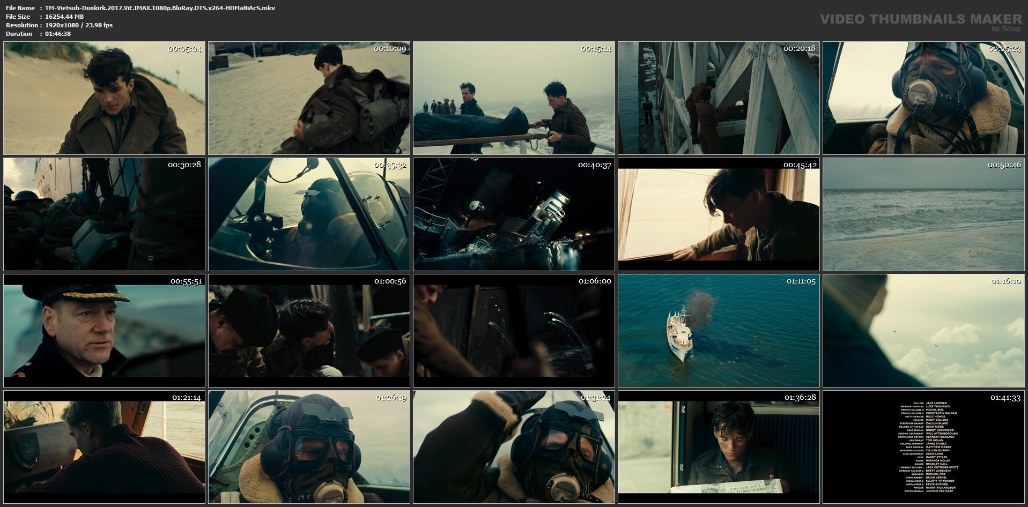
Task: Click the file name text ending in HDMaNiAcS.mkv
Action: pyautogui.click(x=160, y=8)
